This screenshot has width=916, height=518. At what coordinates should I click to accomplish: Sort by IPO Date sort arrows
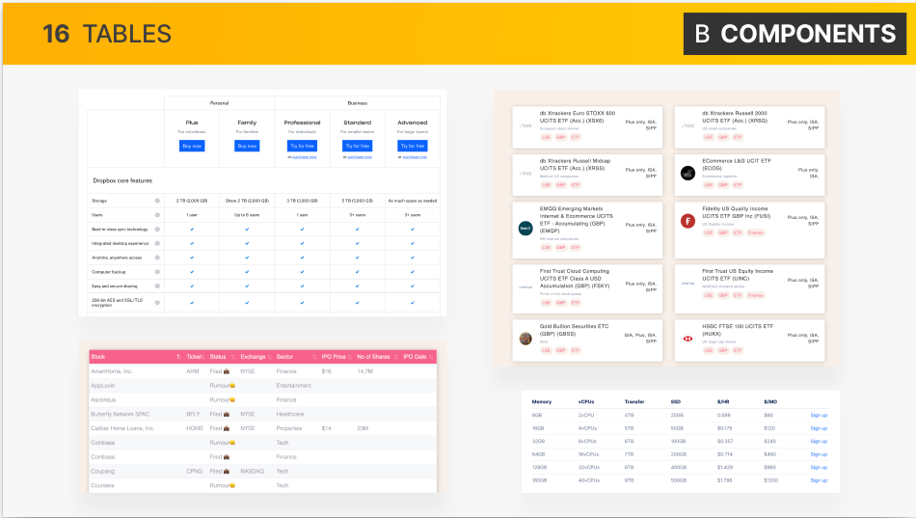431,357
